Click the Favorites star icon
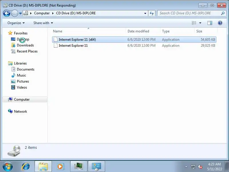 10,33
